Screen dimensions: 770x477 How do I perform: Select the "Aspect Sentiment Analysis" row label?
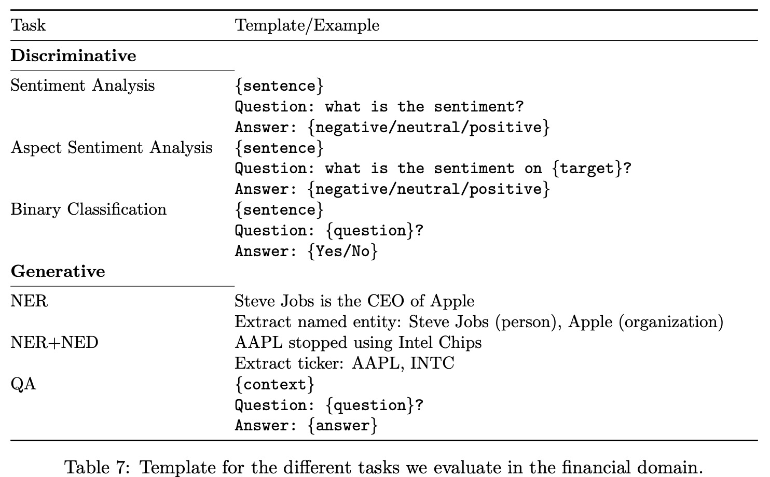tap(112, 148)
